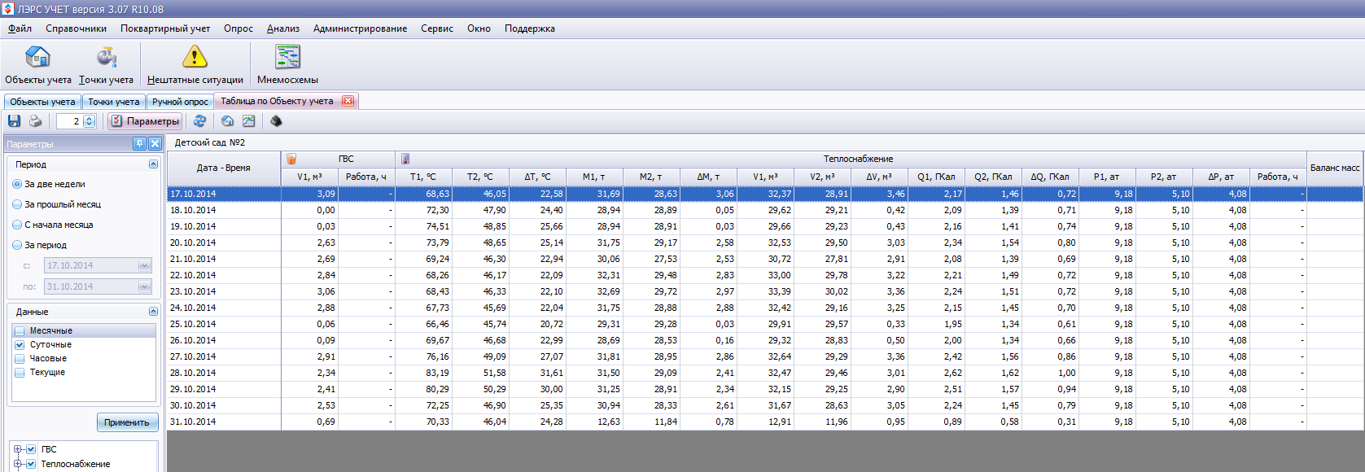
Task: Collapse the Период section
Action: [x=153, y=164]
